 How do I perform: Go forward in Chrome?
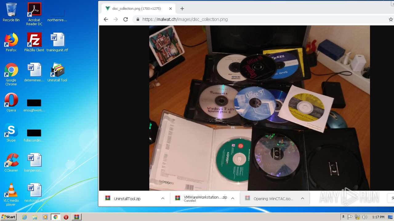click(x=116, y=19)
